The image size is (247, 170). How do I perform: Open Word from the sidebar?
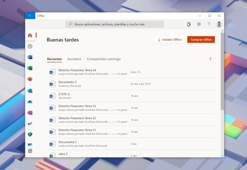coord(30,57)
